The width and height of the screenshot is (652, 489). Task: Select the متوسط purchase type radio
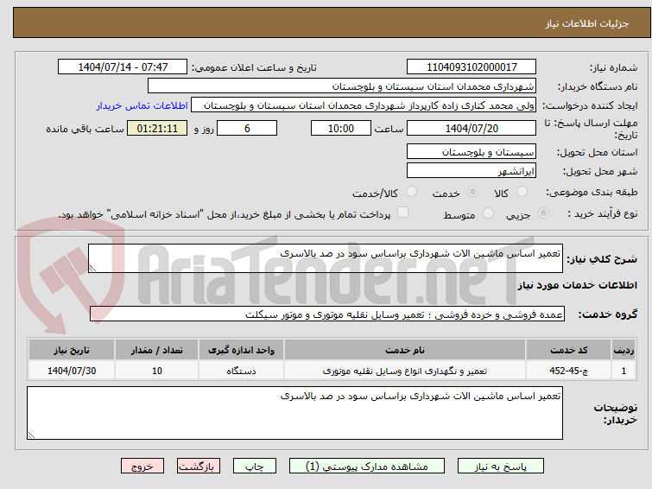(x=488, y=213)
